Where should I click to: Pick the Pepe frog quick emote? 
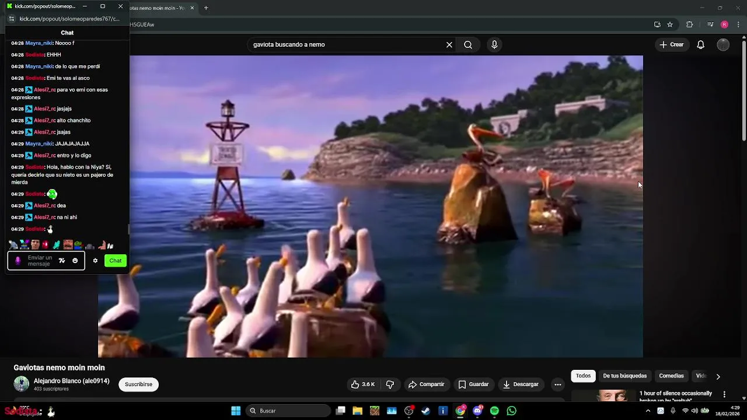(78, 245)
